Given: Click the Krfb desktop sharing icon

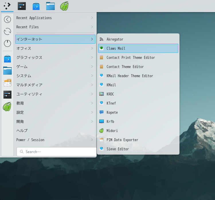Looking at the screenshot, I should [101, 121].
